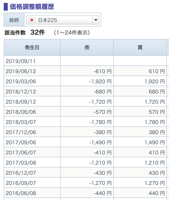Click the 440 円 buy value
This screenshot has width=169, height=200.
(157, 193)
